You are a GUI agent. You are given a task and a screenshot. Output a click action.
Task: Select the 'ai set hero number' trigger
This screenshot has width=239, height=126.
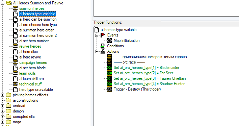point(34,41)
